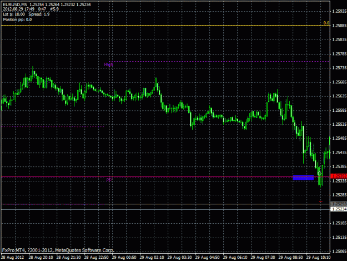This screenshot has width=347, height=261.
Task: Click the '28 Aug 2012' time label
Action: pyautogui.click(x=12, y=258)
